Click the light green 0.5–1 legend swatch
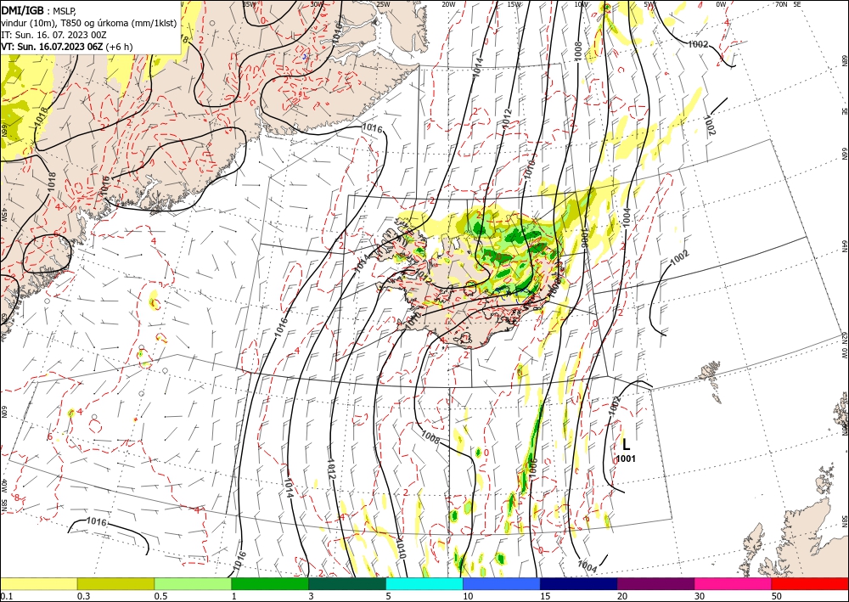This screenshot has width=849, height=602. pos(193,583)
